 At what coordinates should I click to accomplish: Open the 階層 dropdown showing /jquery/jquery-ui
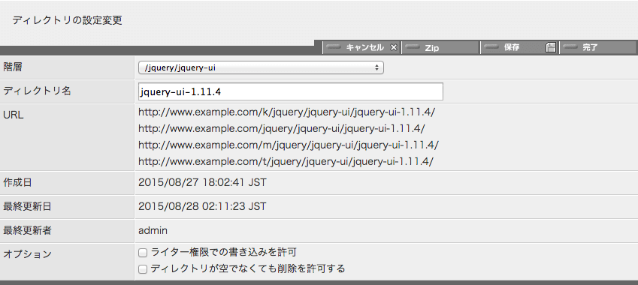tap(261, 67)
